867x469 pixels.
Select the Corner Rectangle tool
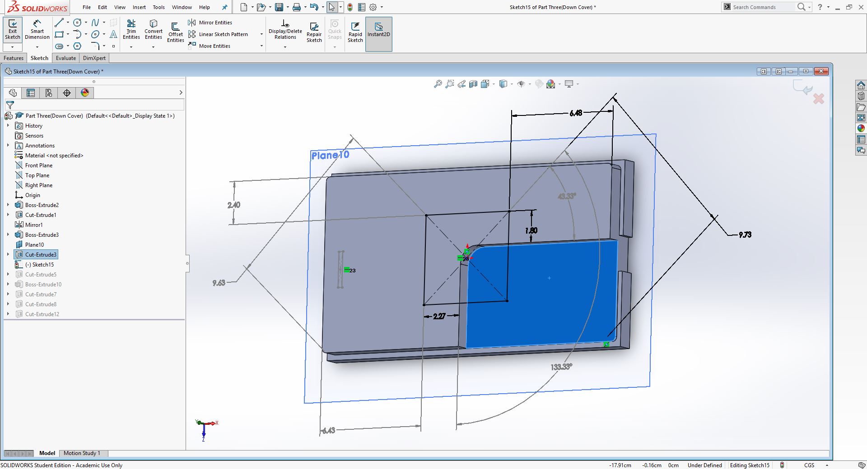click(59, 34)
